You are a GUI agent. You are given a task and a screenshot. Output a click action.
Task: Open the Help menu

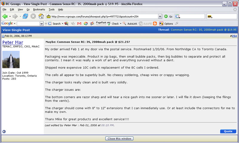pos(61,10)
